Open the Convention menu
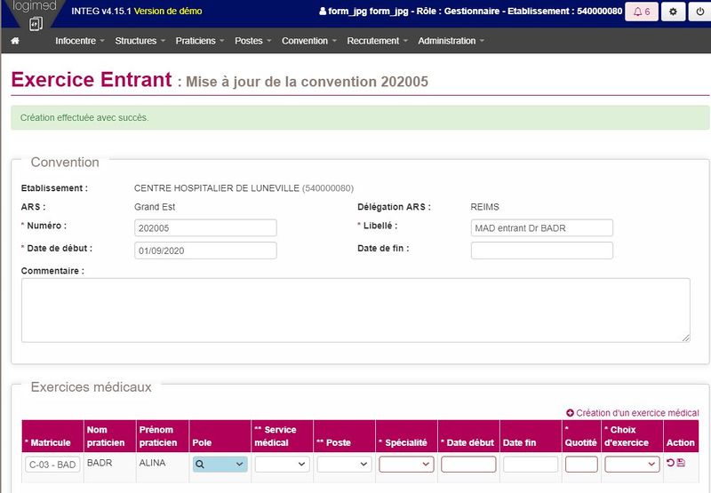This screenshot has width=711, height=493. [x=309, y=41]
